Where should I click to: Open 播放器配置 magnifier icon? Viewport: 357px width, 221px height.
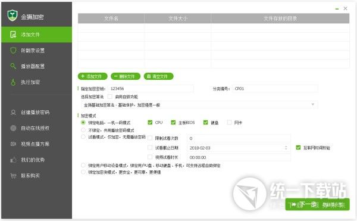click(13, 66)
